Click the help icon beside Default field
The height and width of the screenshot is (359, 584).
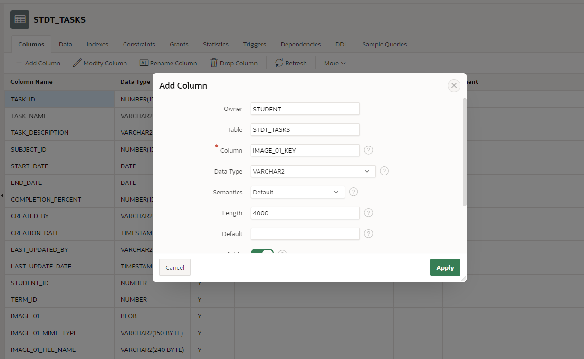(368, 234)
